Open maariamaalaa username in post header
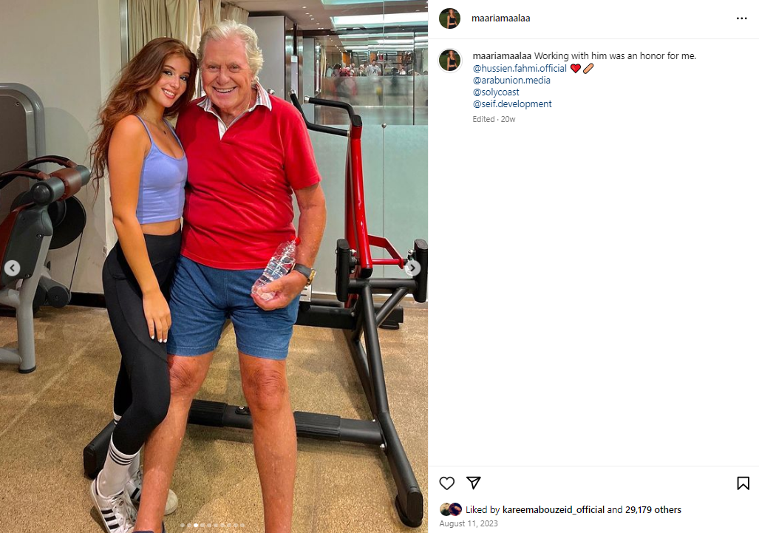The image size is (759, 533). pyautogui.click(x=500, y=18)
